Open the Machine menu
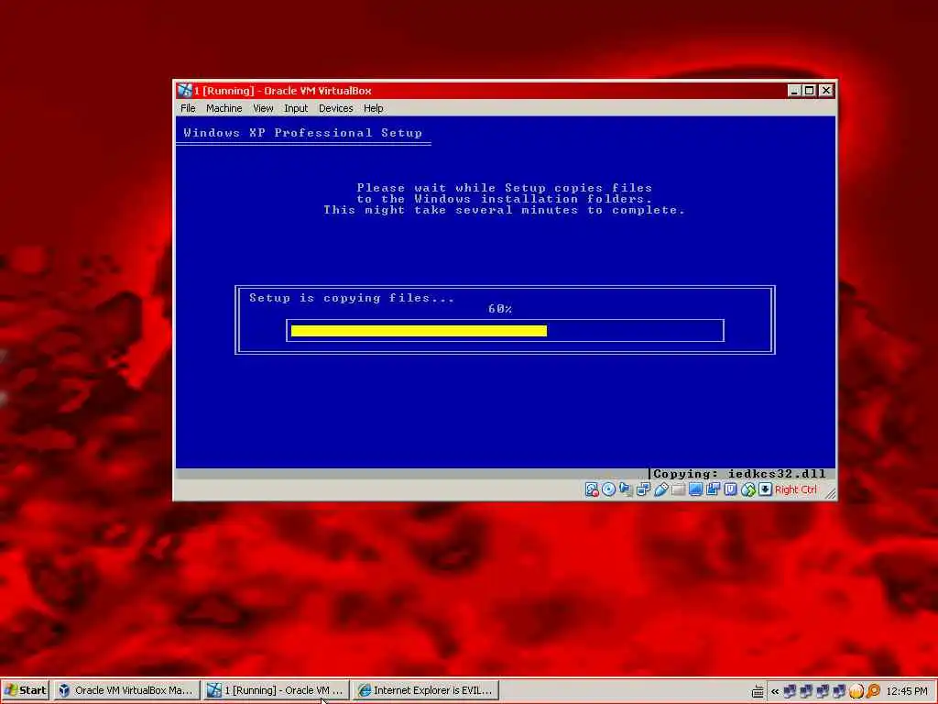 pyautogui.click(x=224, y=108)
